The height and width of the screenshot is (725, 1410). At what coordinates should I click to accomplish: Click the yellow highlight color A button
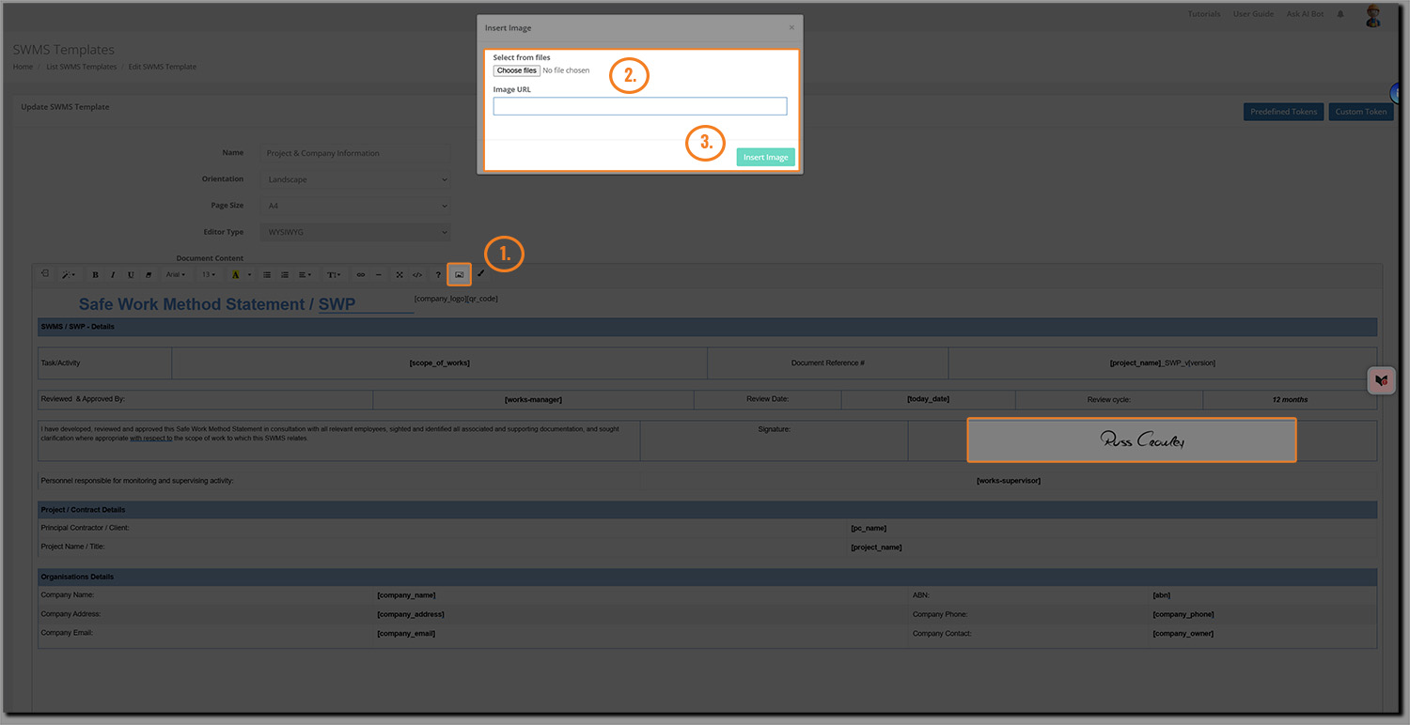pyautogui.click(x=236, y=275)
